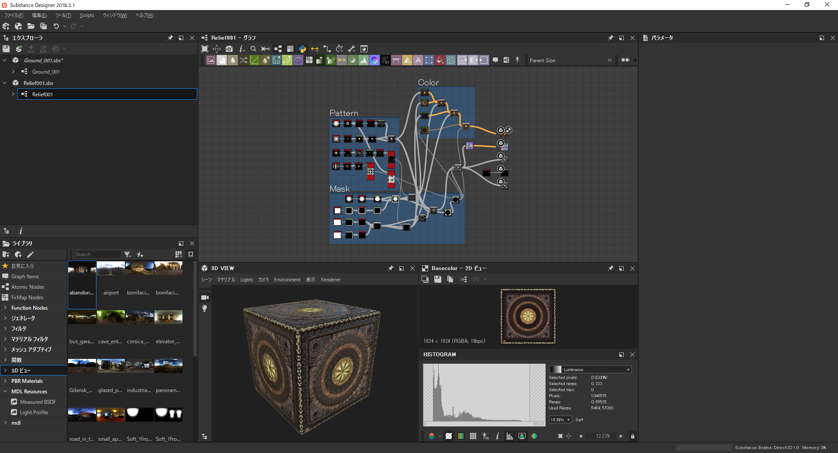Zoom in the 2D view with plus button
838x453 pixels.
(621, 436)
